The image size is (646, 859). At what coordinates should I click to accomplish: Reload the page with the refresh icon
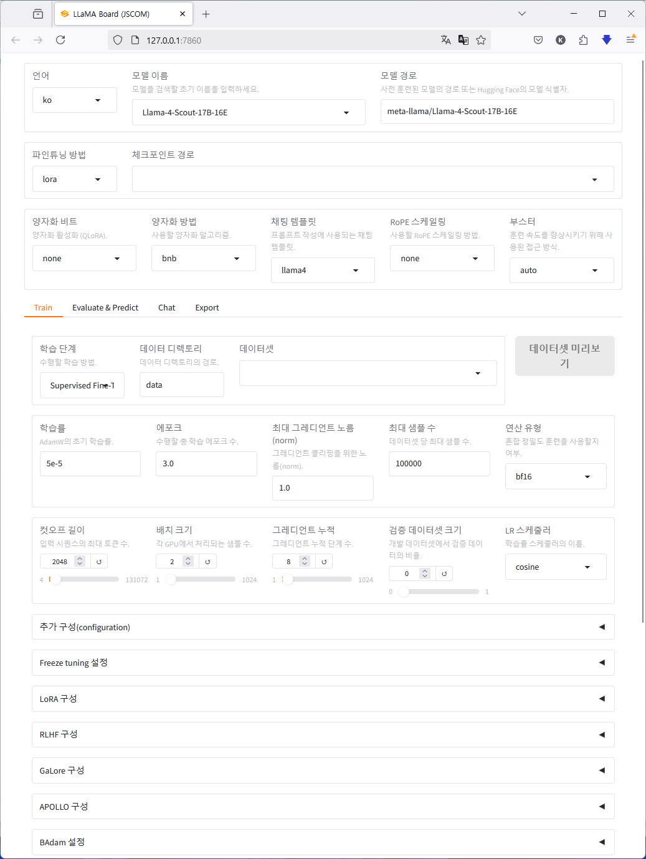pos(60,40)
